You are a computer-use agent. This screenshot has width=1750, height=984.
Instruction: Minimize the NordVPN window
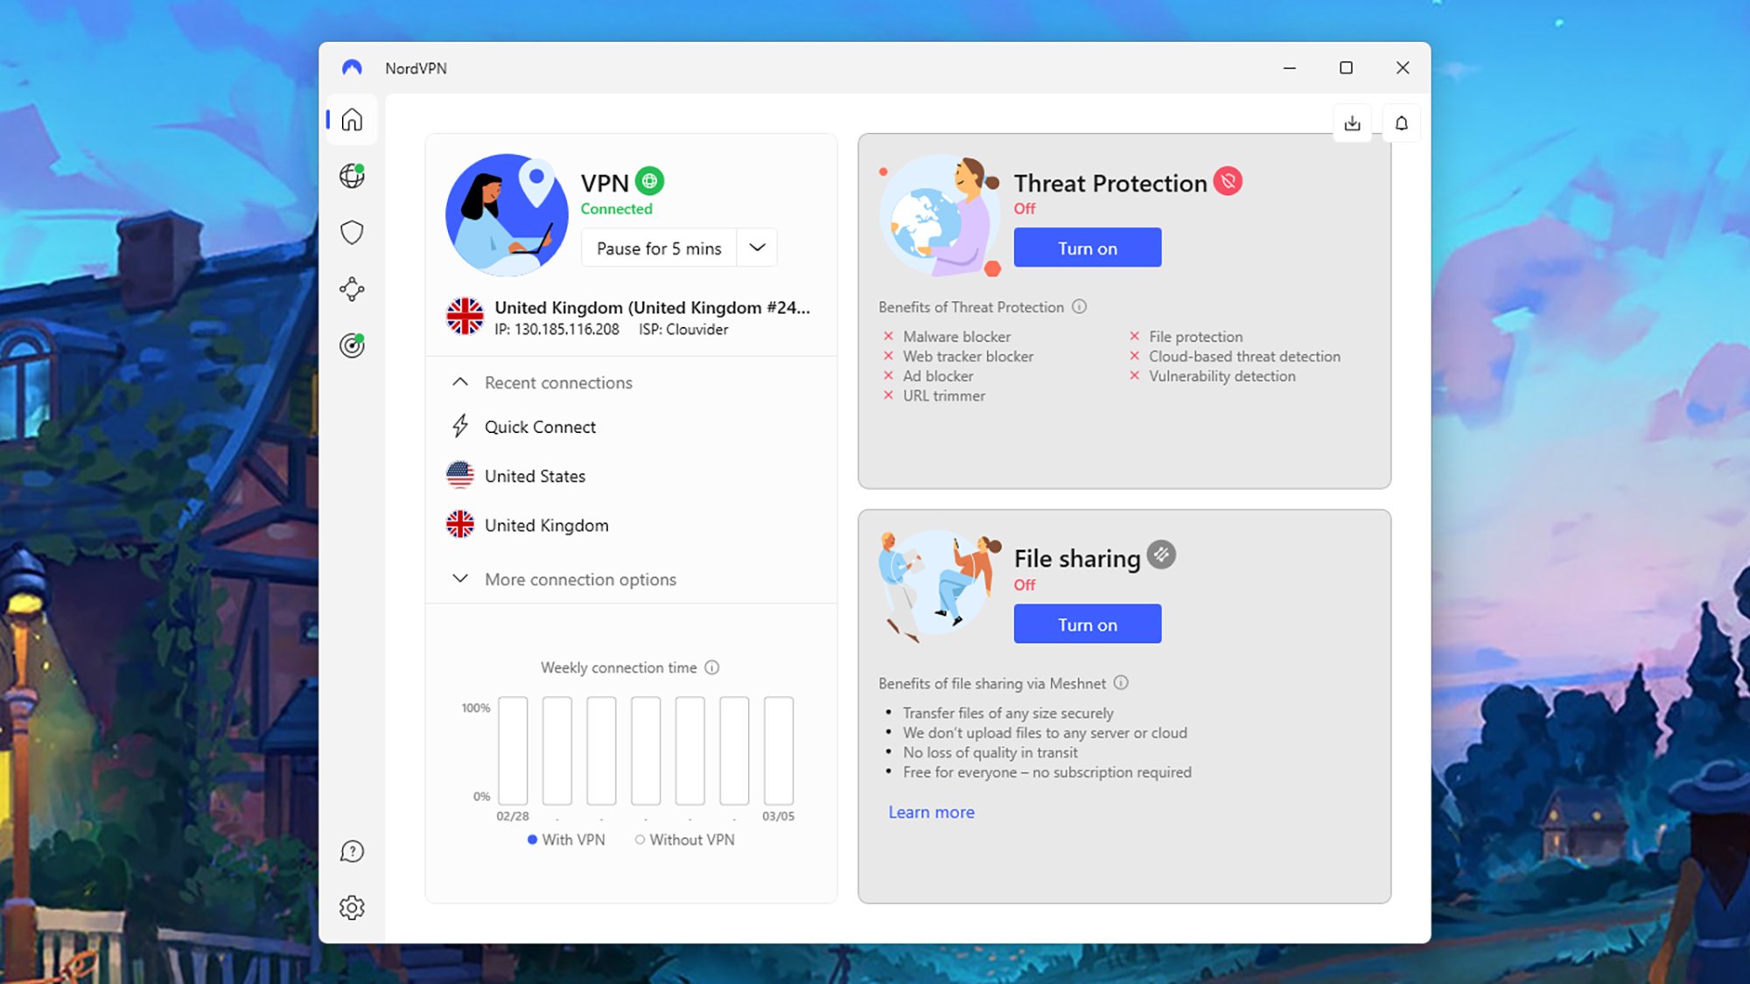point(1289,67)
